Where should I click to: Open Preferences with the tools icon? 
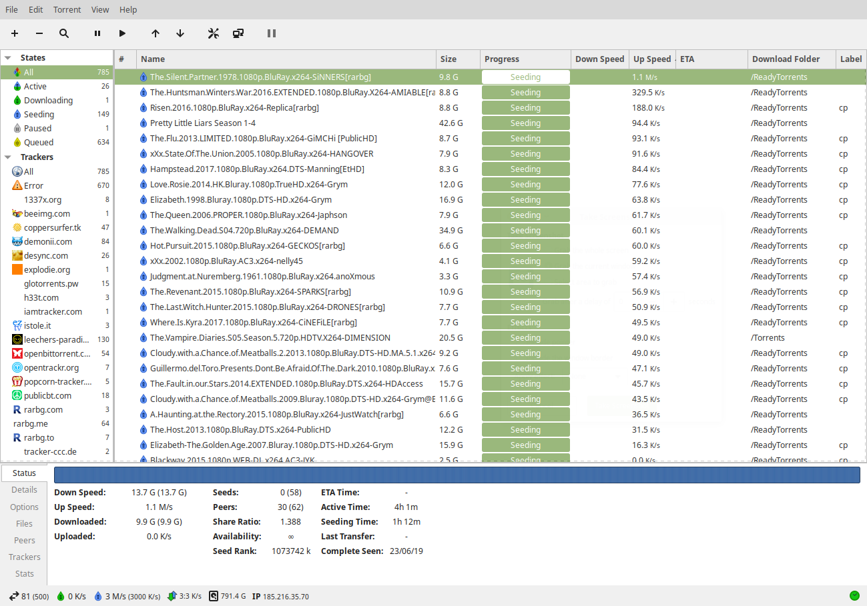click(214, 33)
